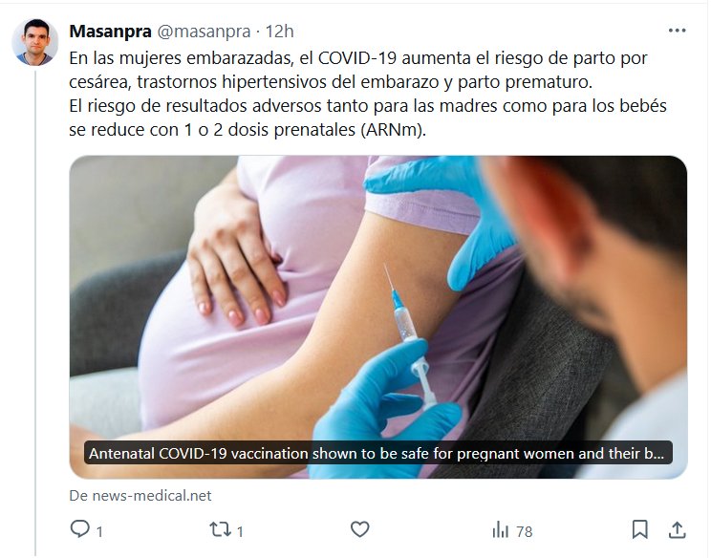This screenshot has height=558, width=711.
Task: Click the tweet text about COVID-19
Action: point(368,94)
